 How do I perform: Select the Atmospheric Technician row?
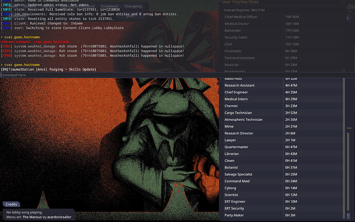coord(283,119)
